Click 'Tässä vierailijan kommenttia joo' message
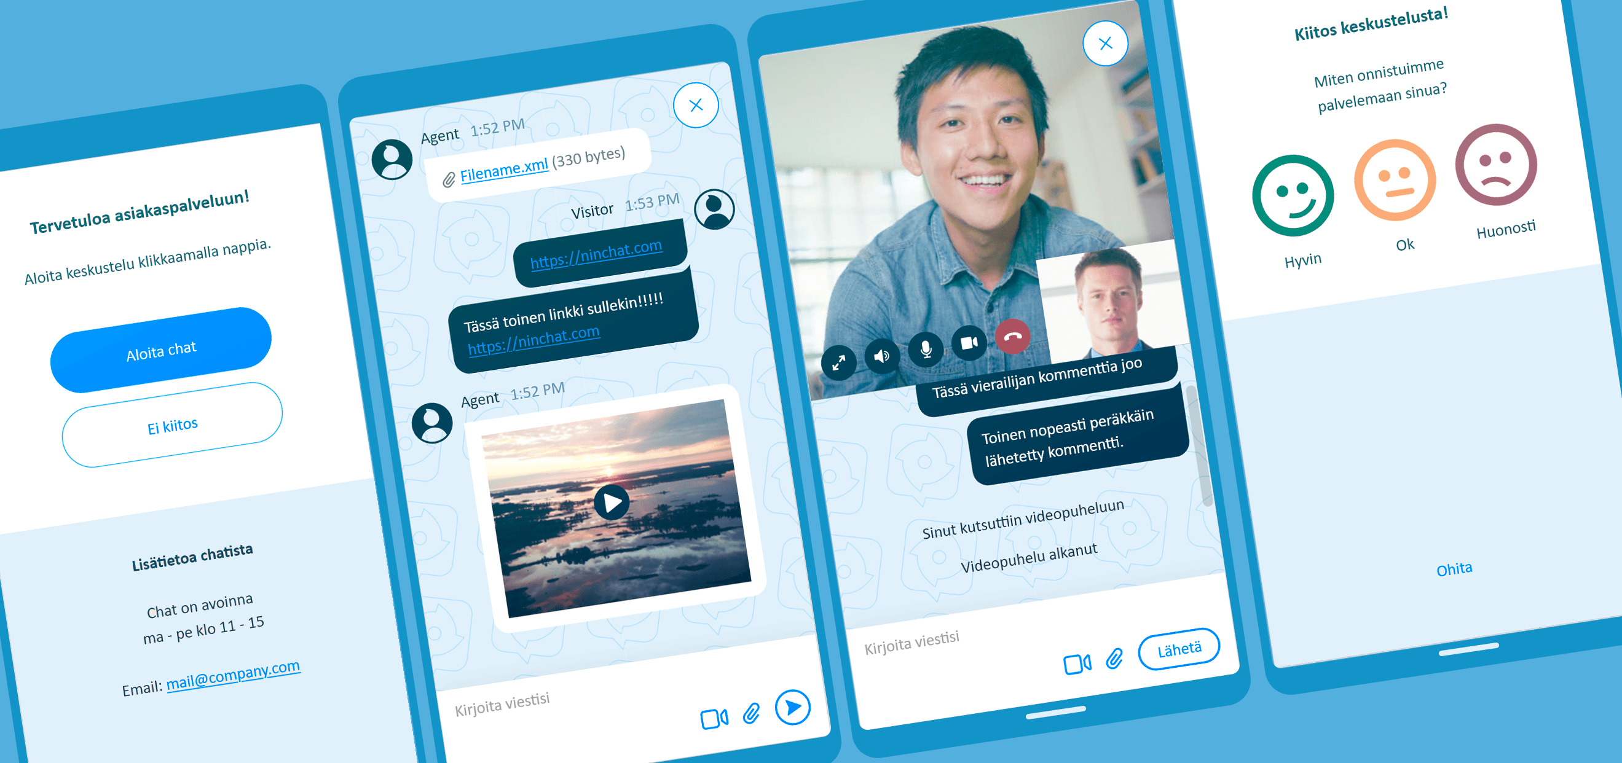This screenshot has height=763, width=1622. (x=1045, y=381)
